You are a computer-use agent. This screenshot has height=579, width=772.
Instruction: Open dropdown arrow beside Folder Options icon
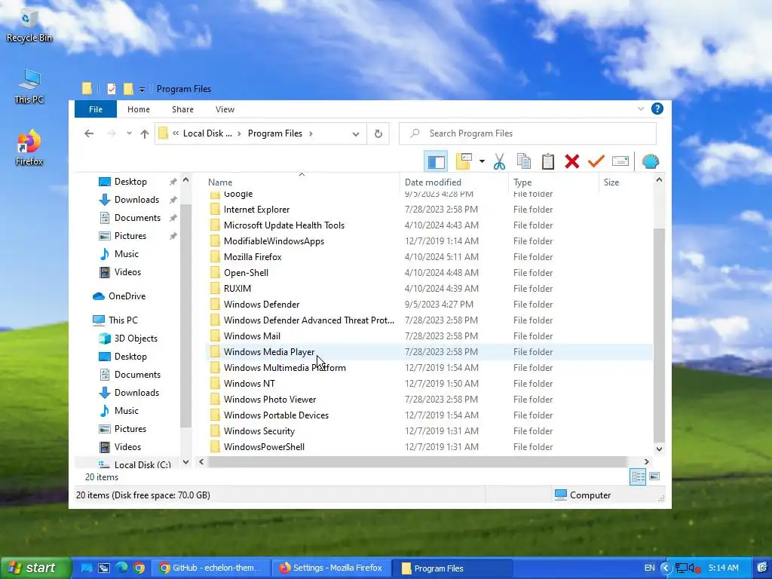pyautogui.click(x=482, y=161)
